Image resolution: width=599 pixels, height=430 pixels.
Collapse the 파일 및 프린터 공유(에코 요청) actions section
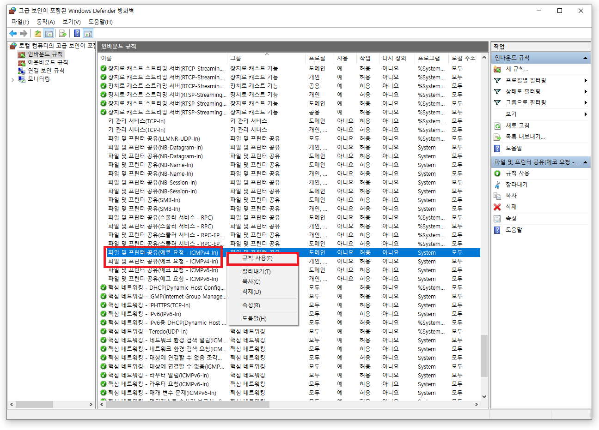click(585, 162)
